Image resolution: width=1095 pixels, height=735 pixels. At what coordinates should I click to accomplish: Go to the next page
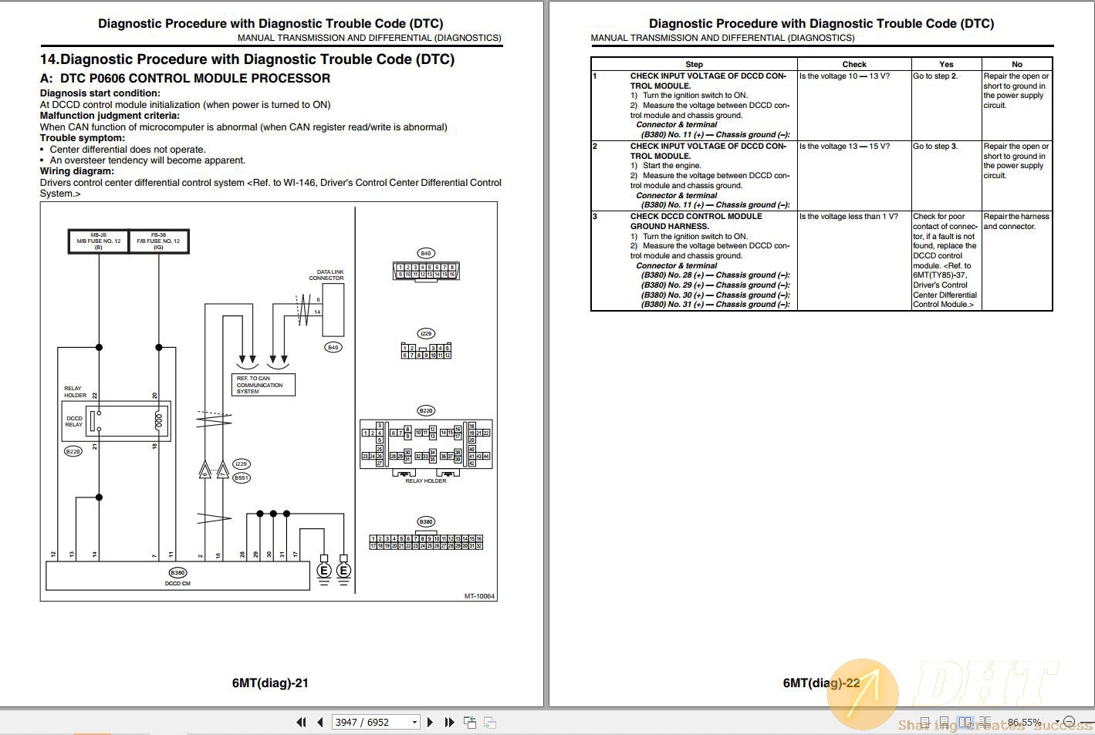[x=431, y=723]
